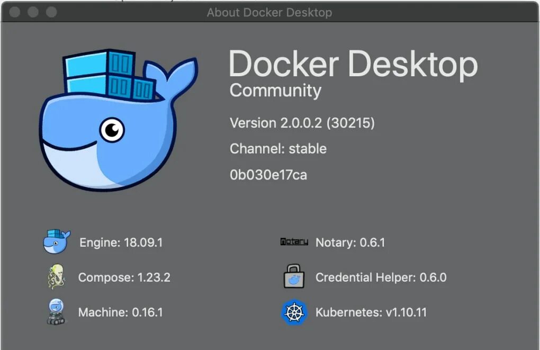Click the 'Compose: 1.23.2' label
540x350 pixels.
point(124,277)
